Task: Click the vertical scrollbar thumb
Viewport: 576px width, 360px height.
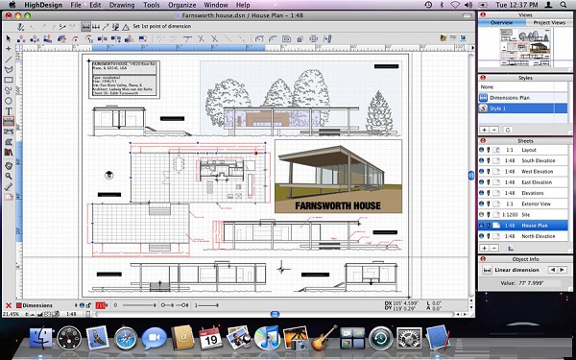Action: (x=471, y=176)
